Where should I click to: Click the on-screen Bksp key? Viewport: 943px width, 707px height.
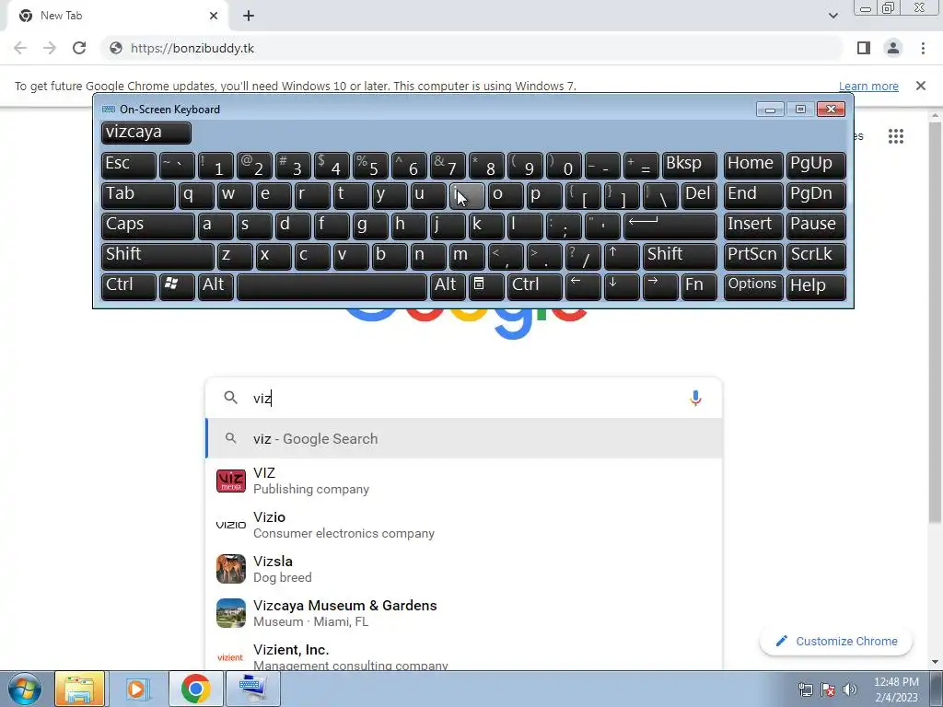689,166
